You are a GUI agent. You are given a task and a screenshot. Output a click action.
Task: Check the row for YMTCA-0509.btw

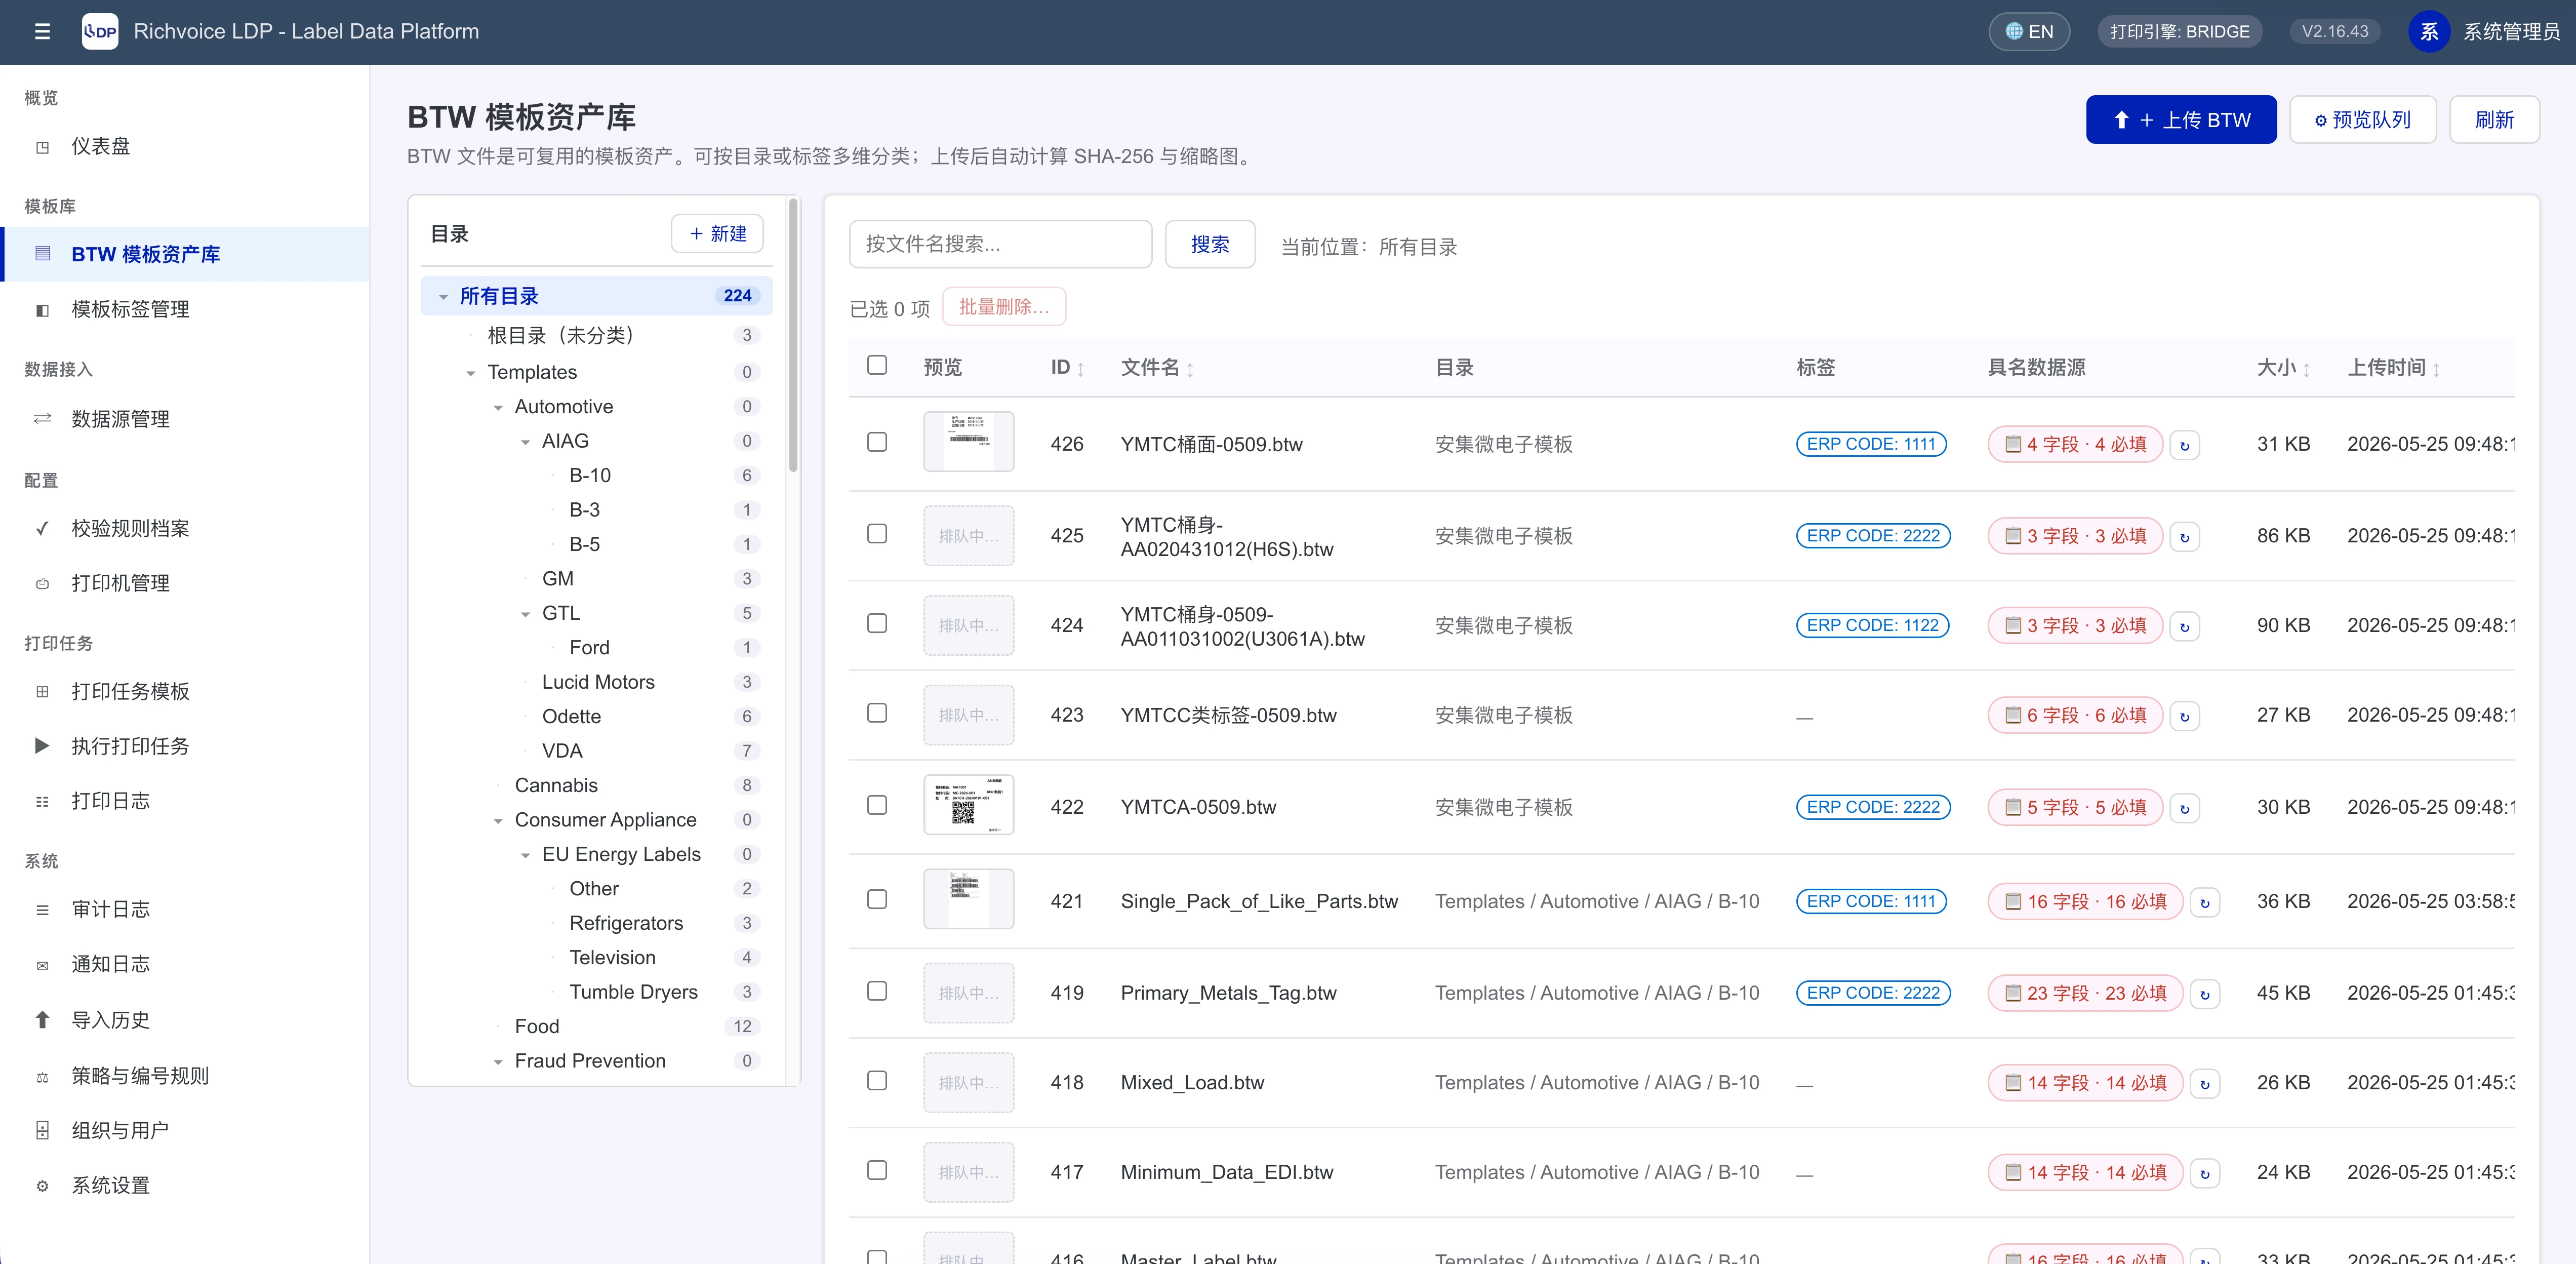point(877,805)
